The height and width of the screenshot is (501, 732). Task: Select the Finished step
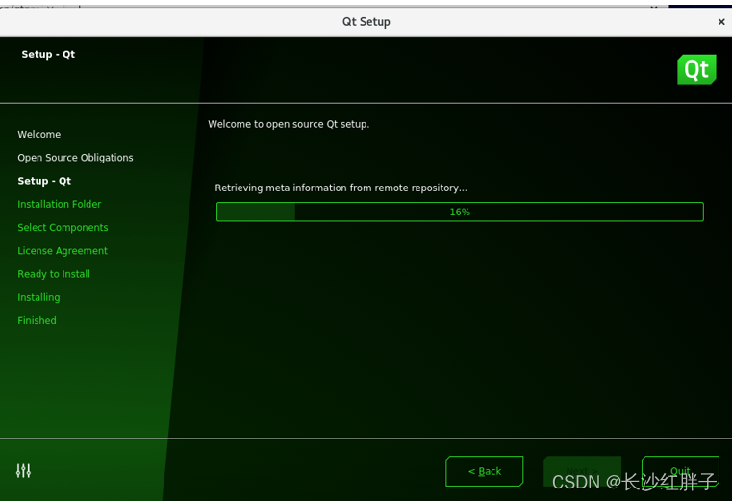coord(37,321)
